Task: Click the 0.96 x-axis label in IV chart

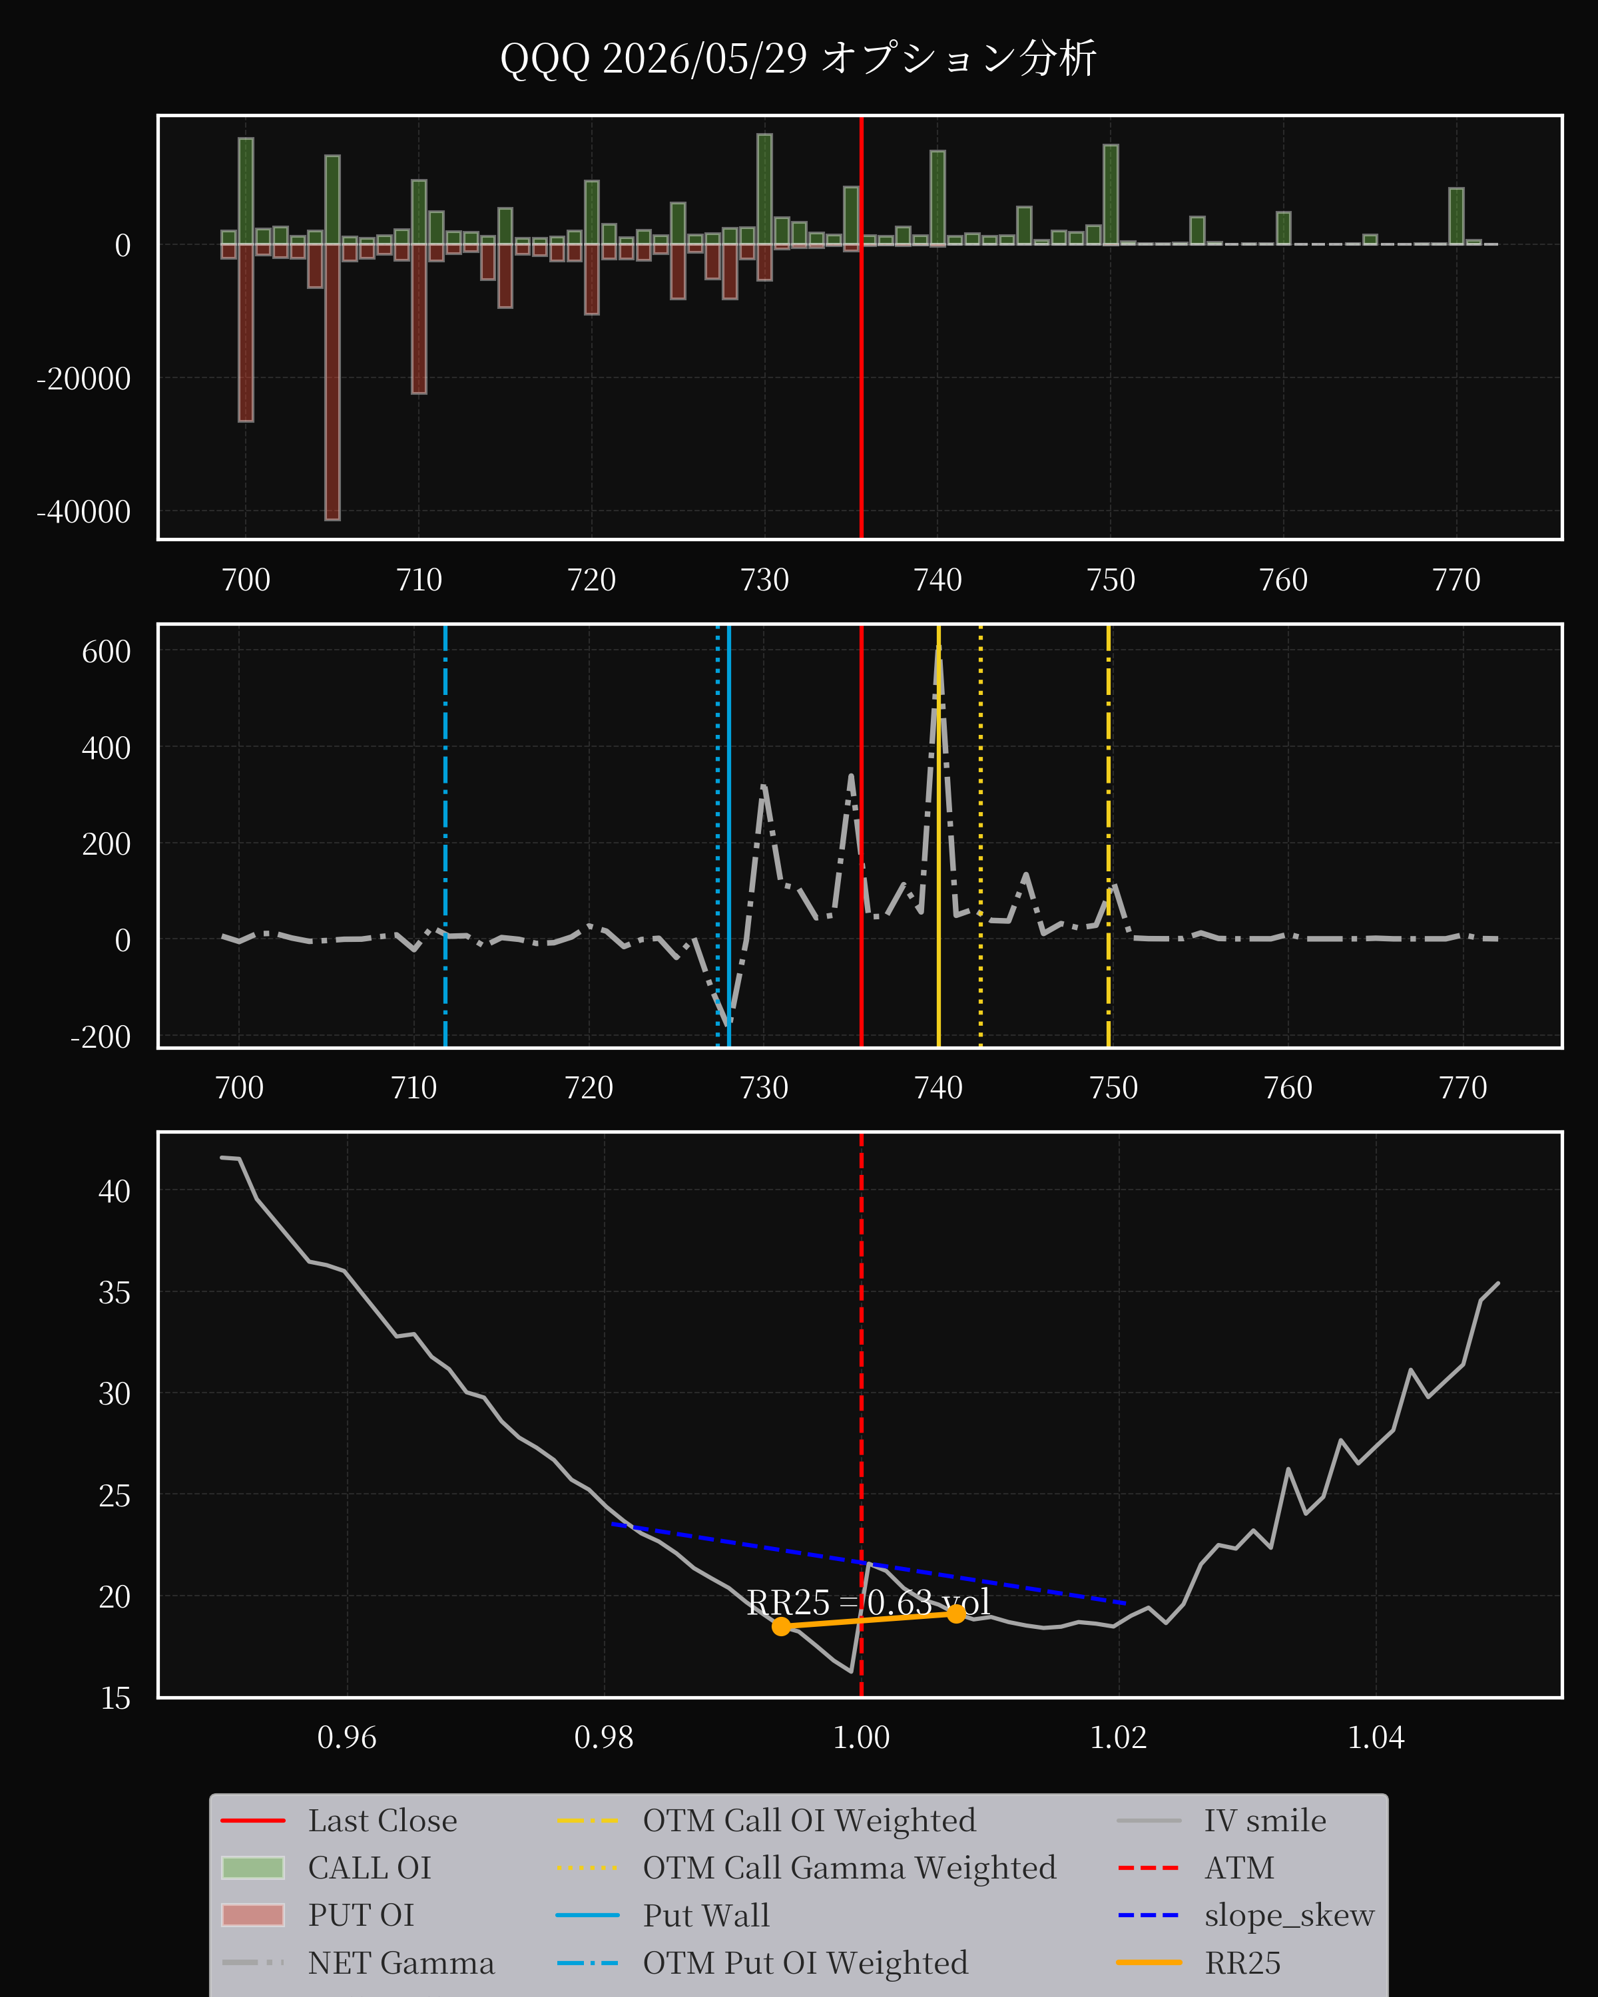Action: click(x=346, y=1737)
